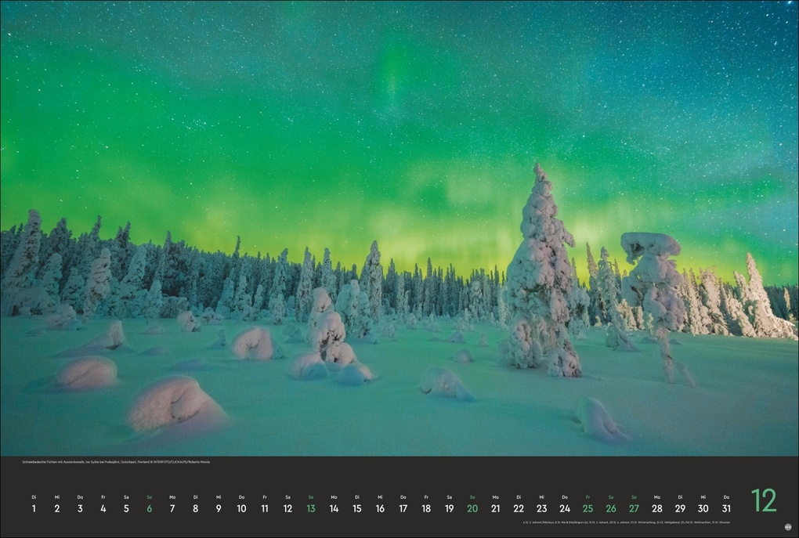Image resolution: width=799 pixels, height=538 pixels.
Task: Select day 1 on the calendar strip
Action: [34, 508]
